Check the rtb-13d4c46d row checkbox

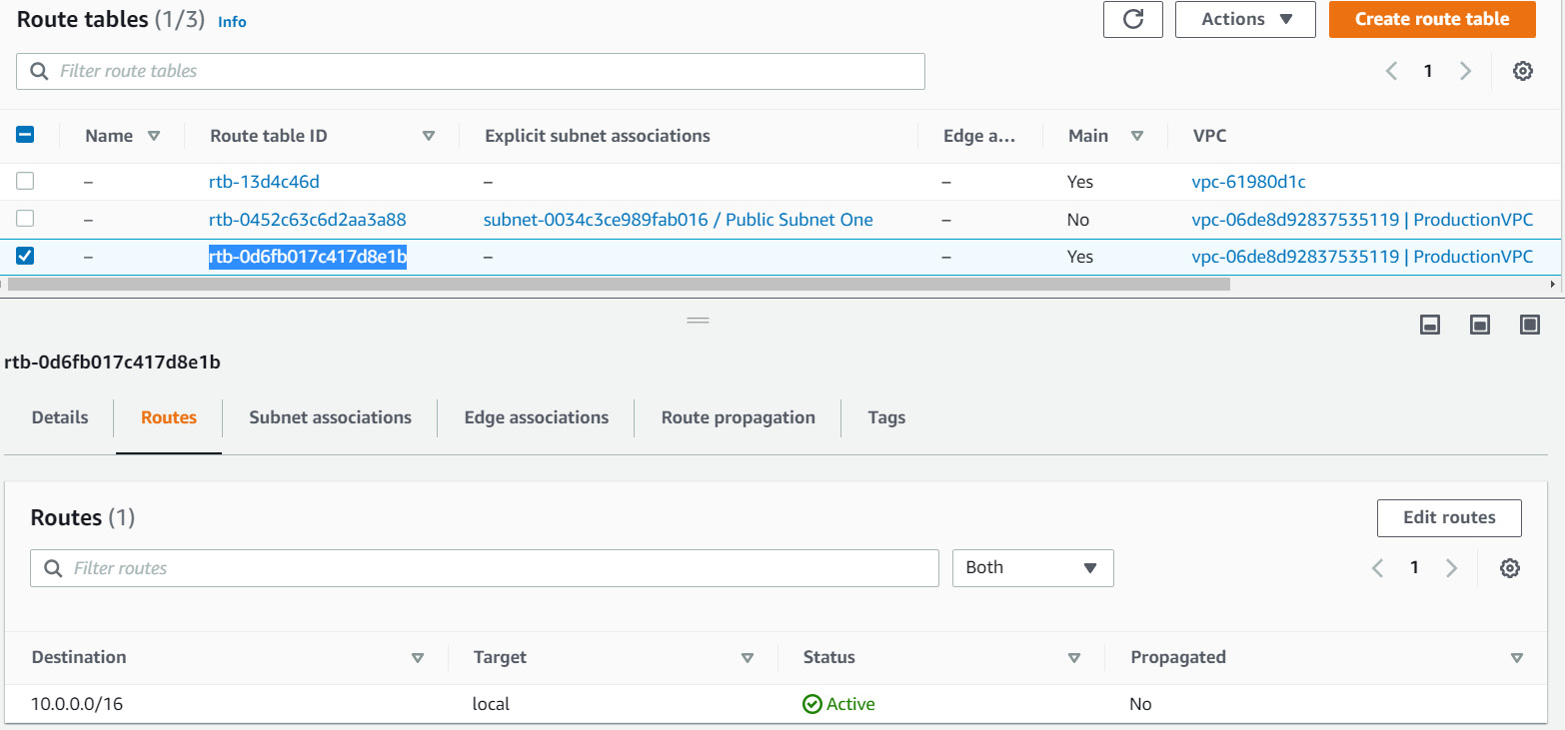coord(26,182)
